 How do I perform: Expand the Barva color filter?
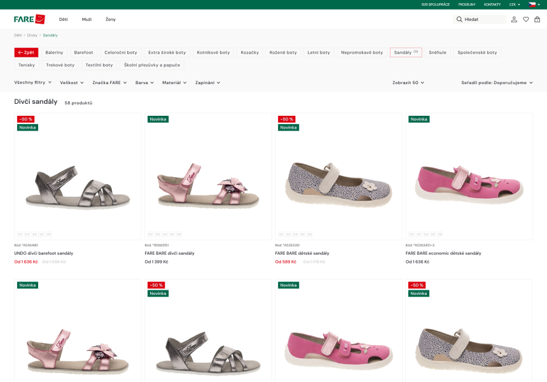click(145, 83)
